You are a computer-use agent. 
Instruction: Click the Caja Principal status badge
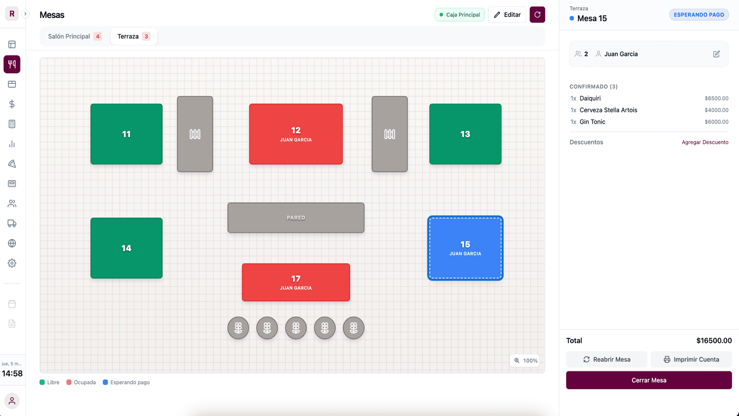459,15
